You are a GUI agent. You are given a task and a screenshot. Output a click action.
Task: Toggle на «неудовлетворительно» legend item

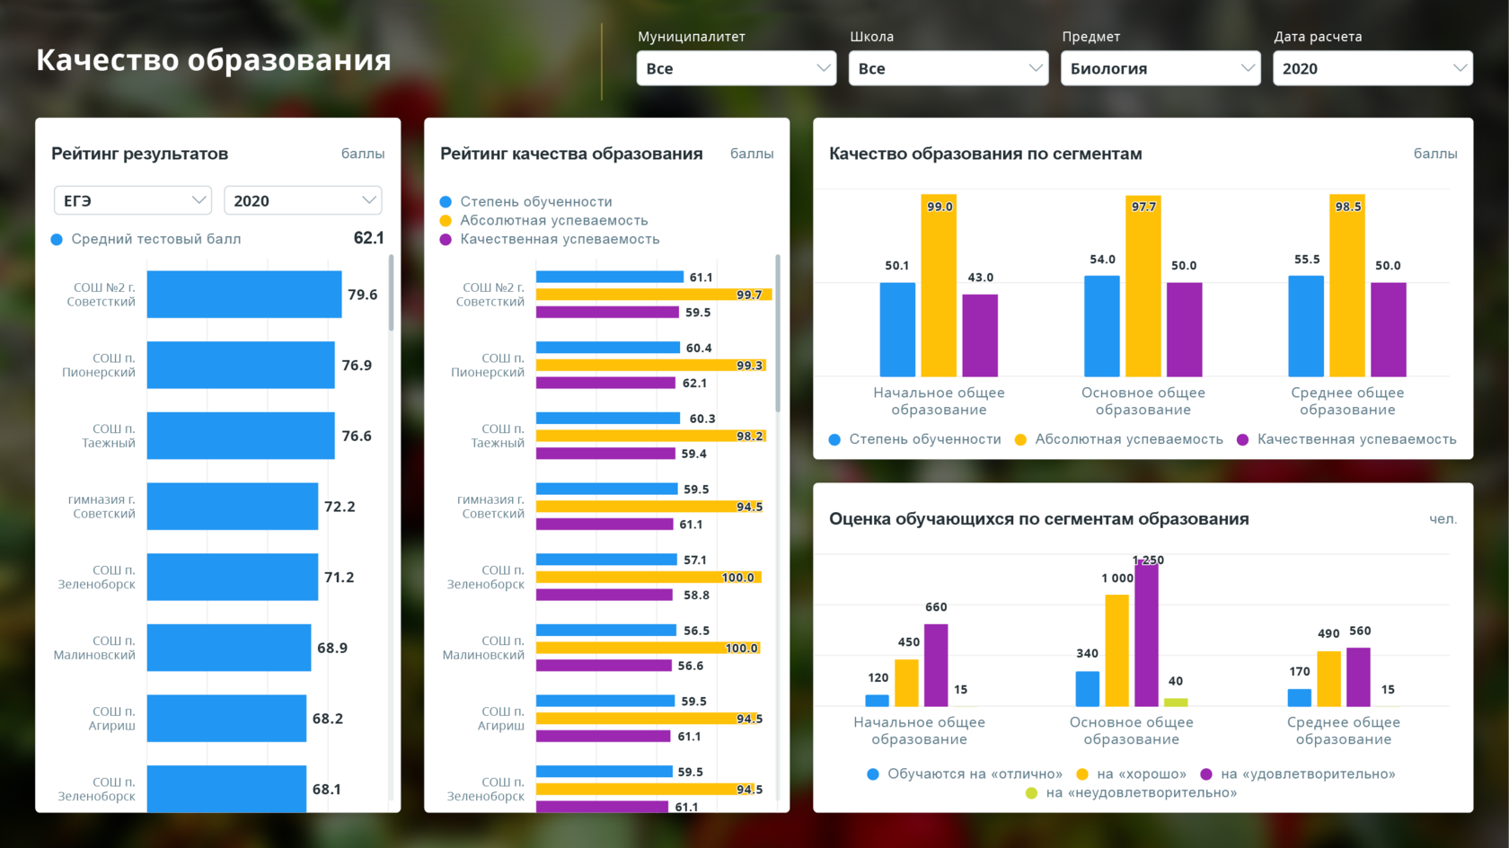[x=1132, y=792]
